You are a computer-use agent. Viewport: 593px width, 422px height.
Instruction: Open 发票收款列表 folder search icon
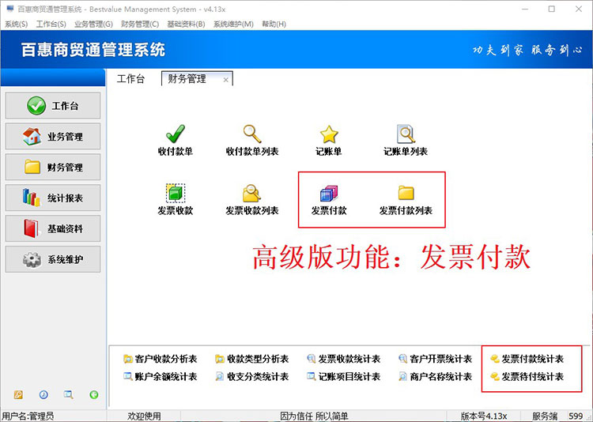(252, 194)
